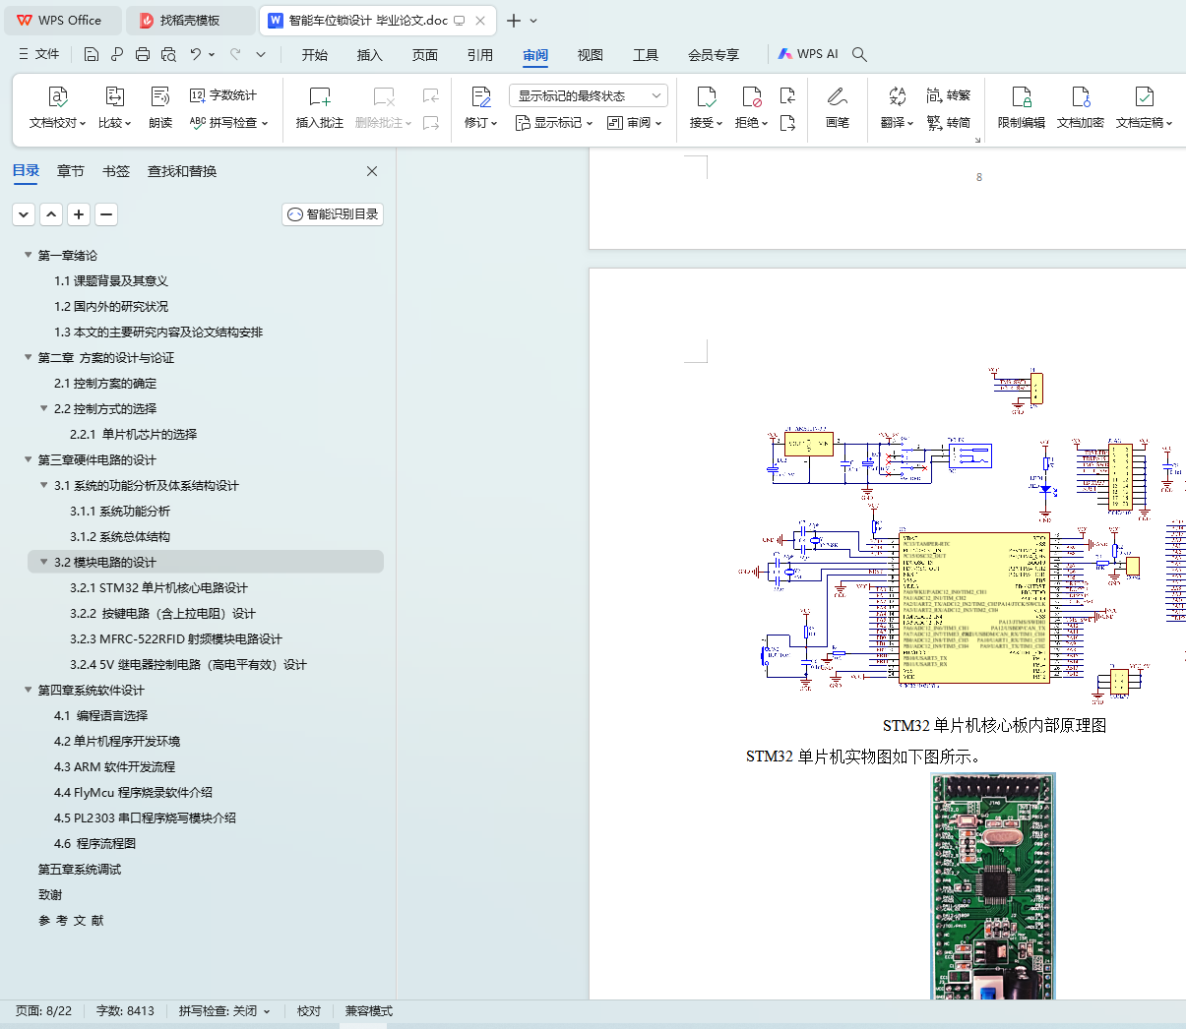Toggle spell check status (拼写检查: 关闭) in status bar
The height and width of the screenshot is (1029, 1186).
tap(223, 1011)
